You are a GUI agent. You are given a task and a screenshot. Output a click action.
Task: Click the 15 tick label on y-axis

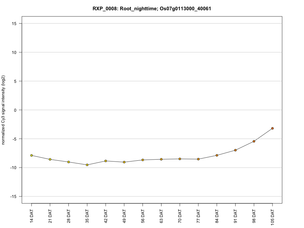tap(14, 24)
